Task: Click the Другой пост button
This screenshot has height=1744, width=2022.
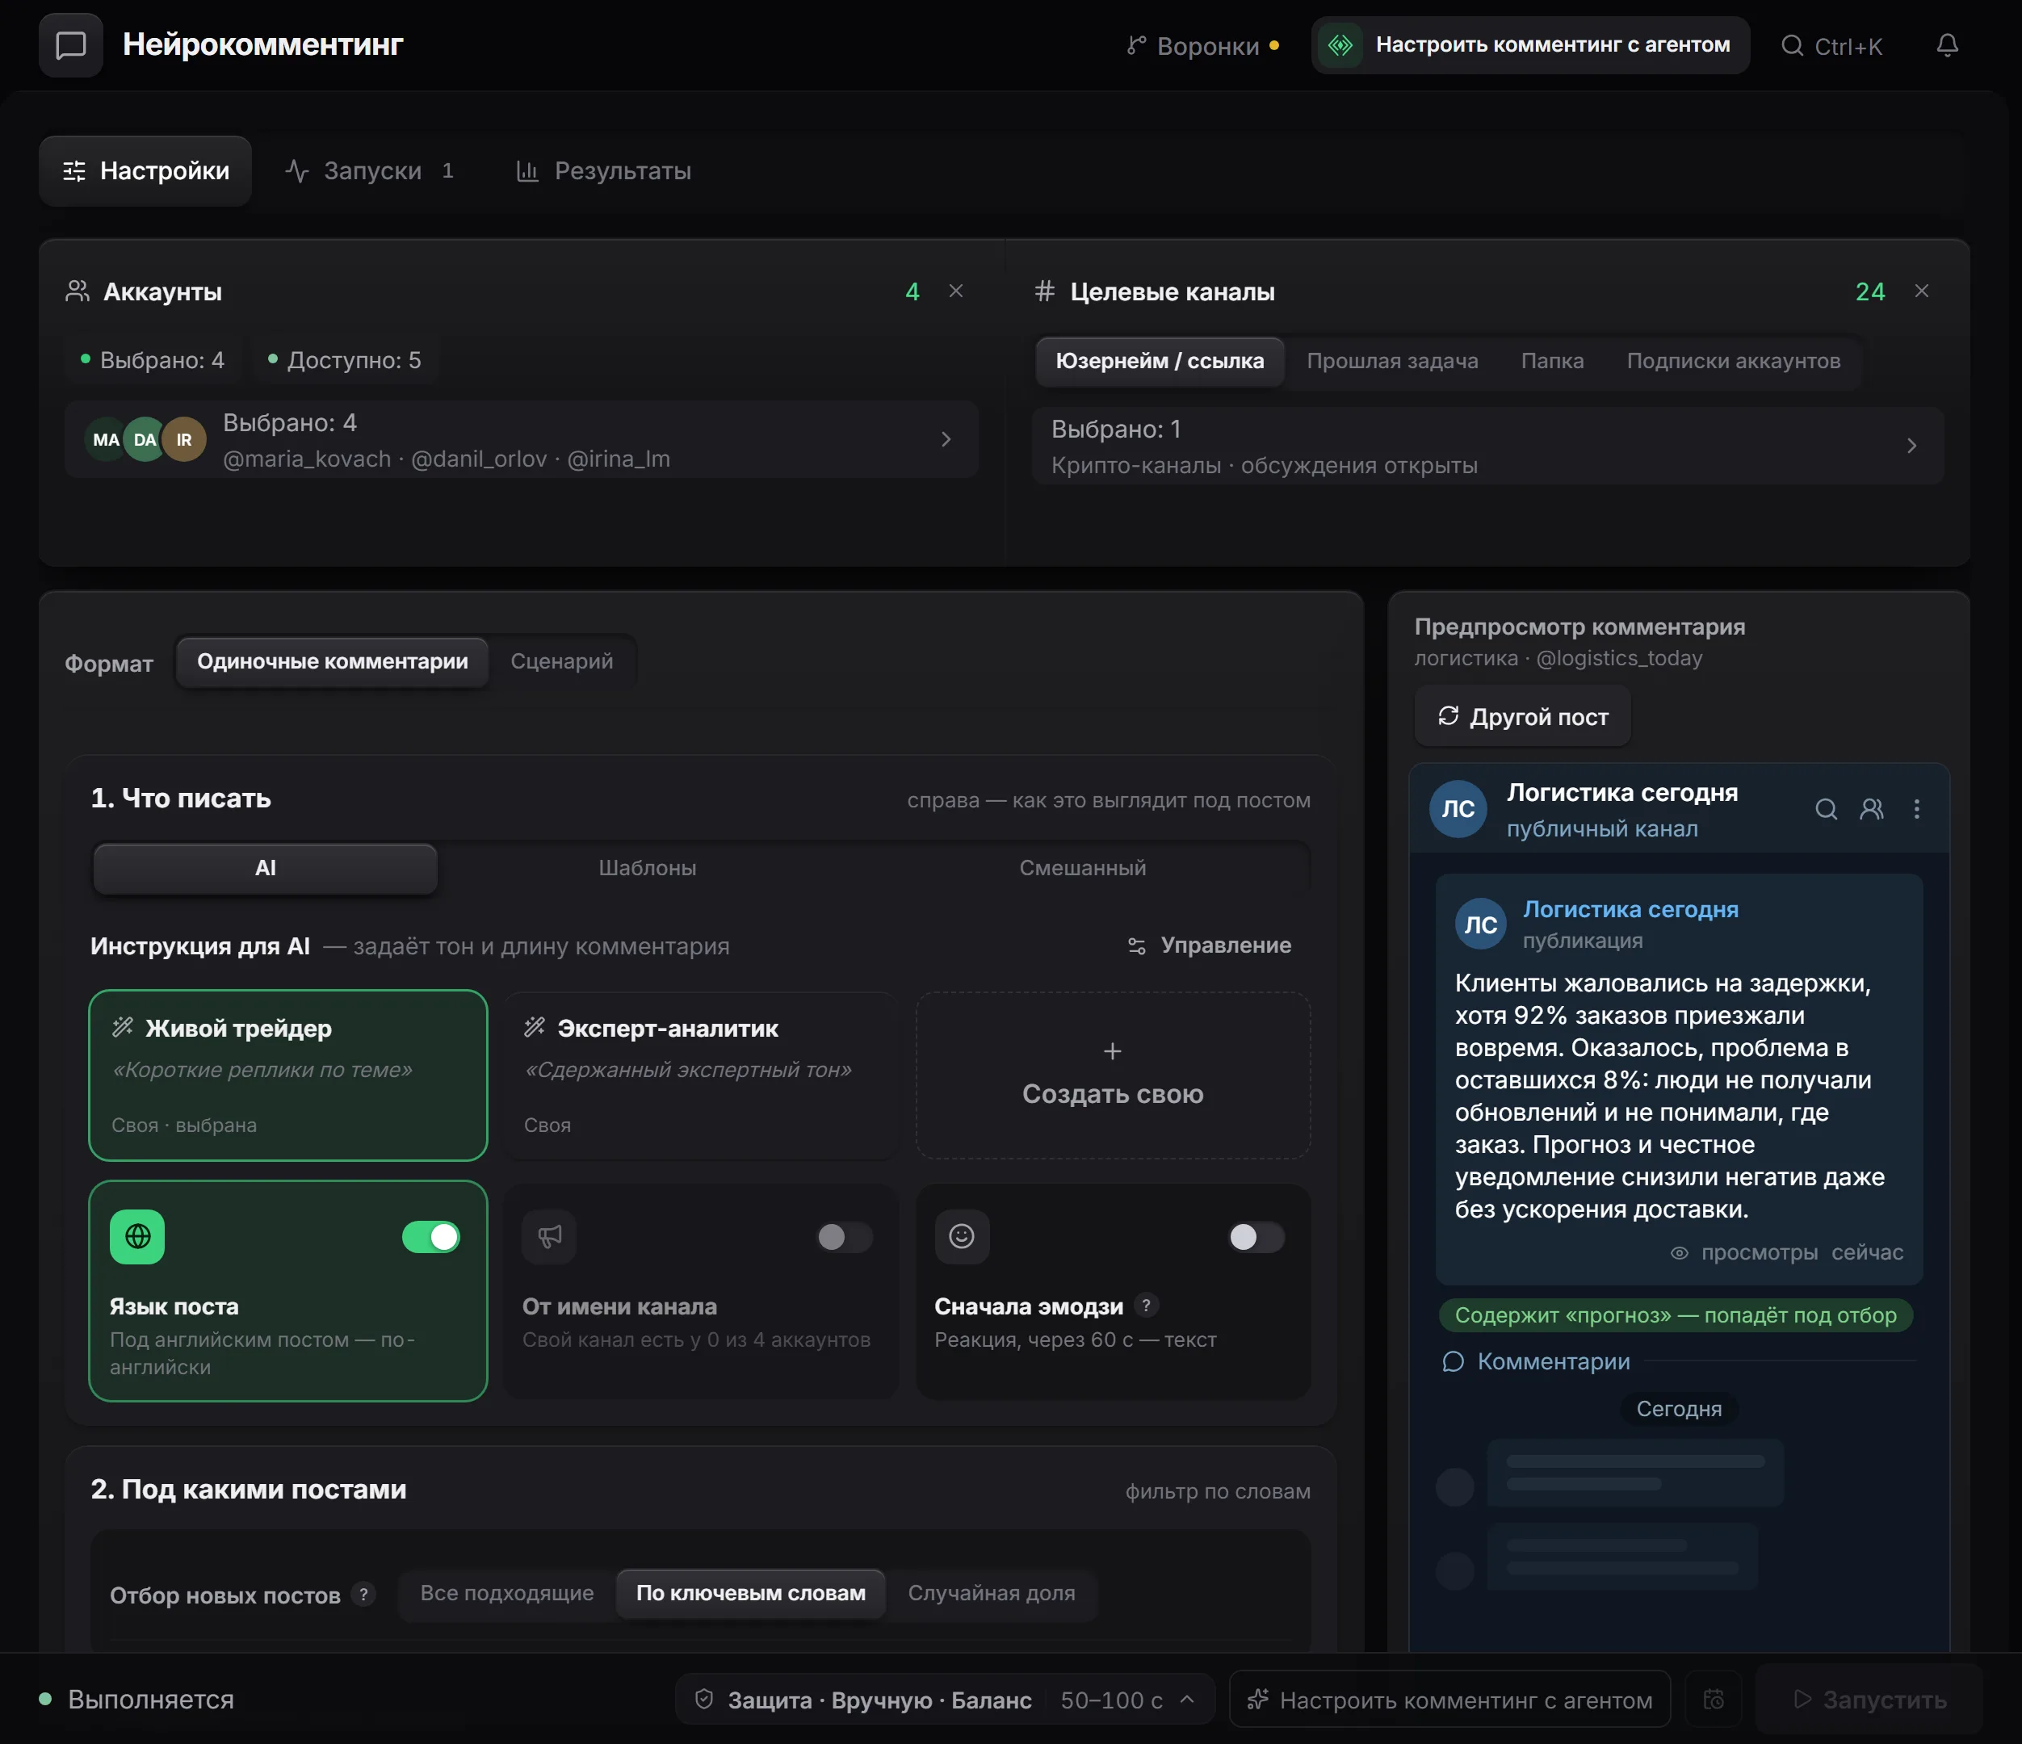Action: coord(1522,716)
